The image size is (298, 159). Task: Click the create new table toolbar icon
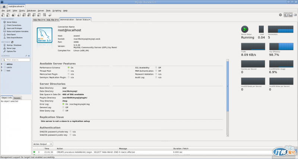(x=24, y=15)
